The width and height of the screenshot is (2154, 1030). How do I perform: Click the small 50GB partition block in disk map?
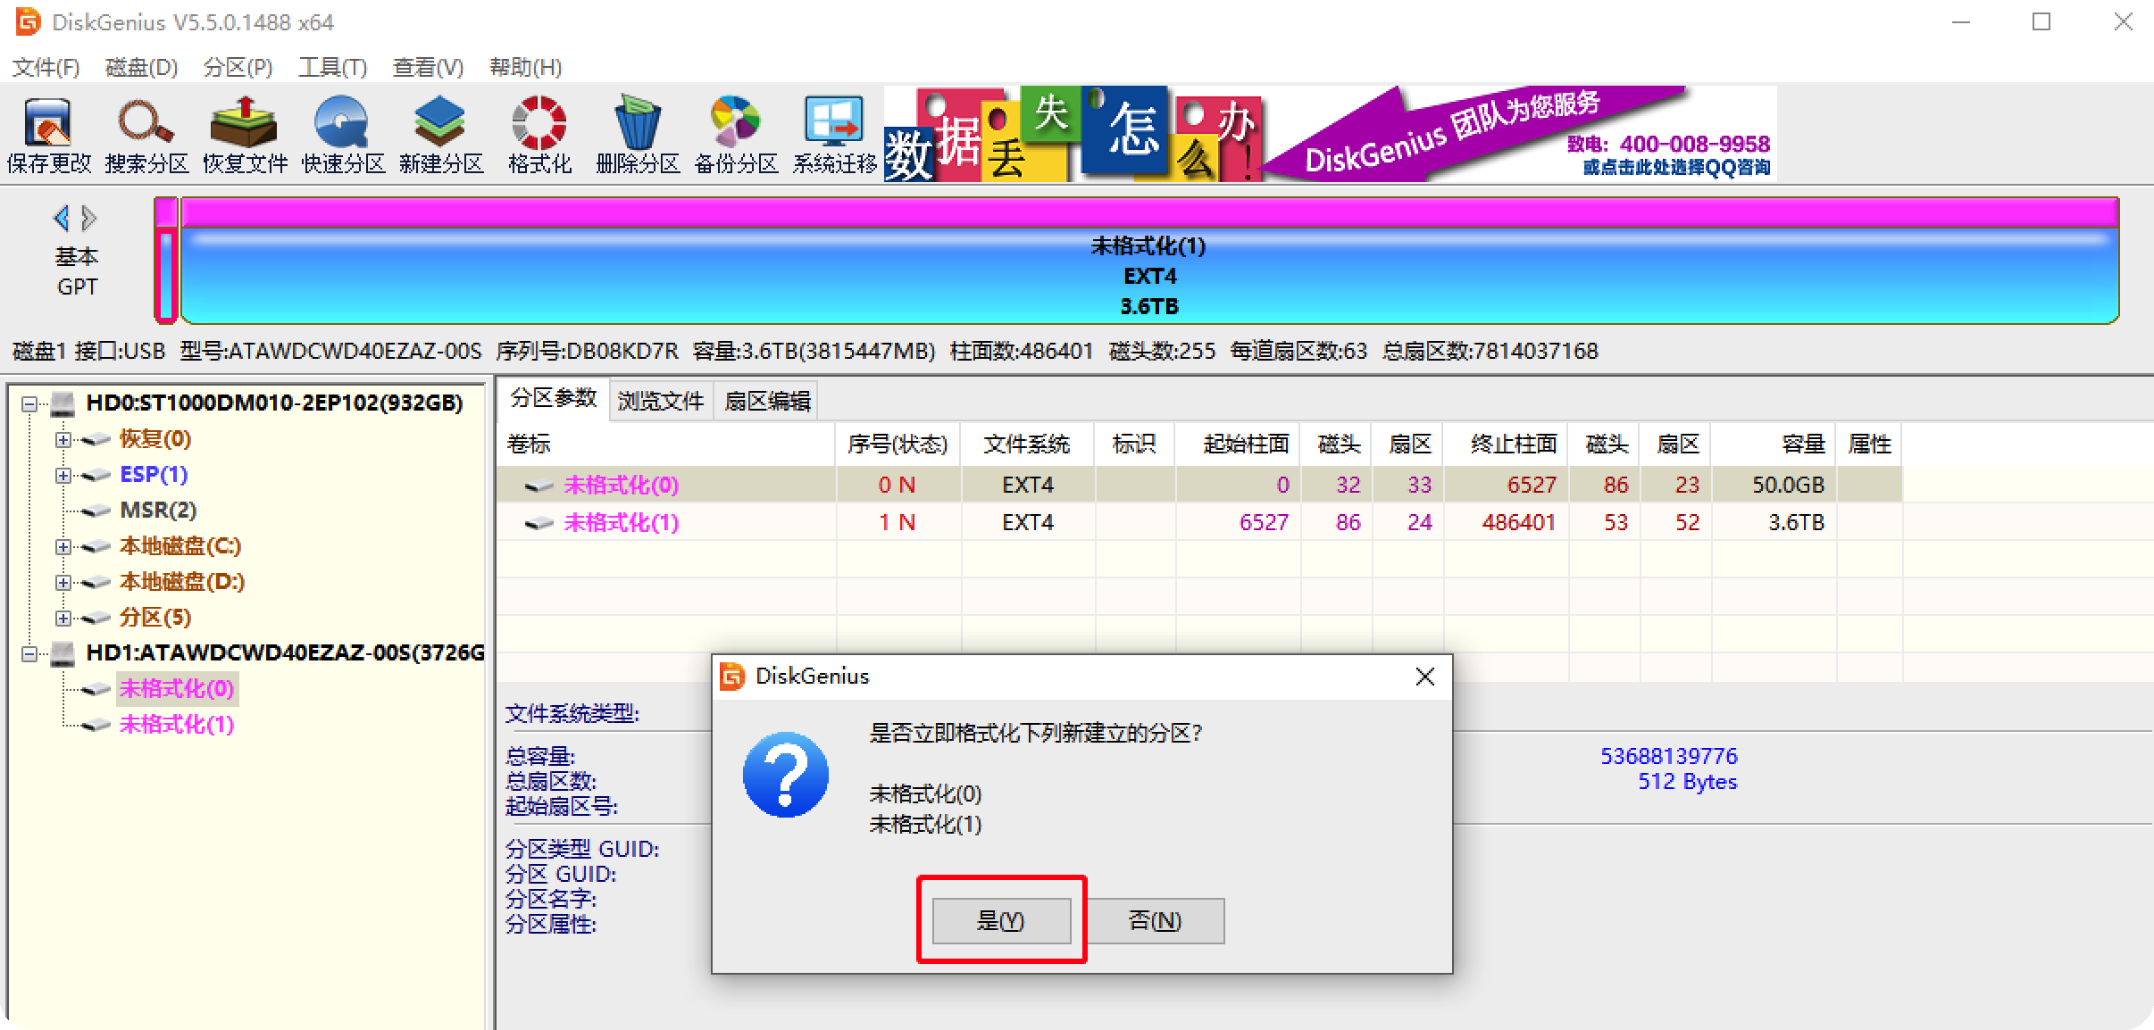(x=165, y=261)
